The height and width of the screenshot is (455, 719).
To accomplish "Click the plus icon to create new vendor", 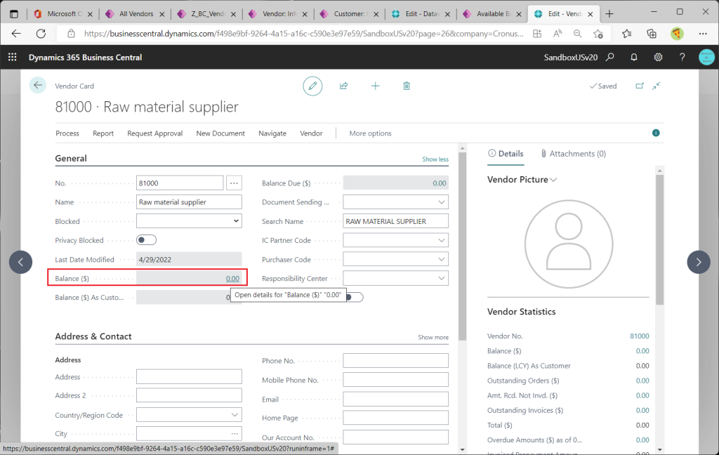I will (375, 86).
